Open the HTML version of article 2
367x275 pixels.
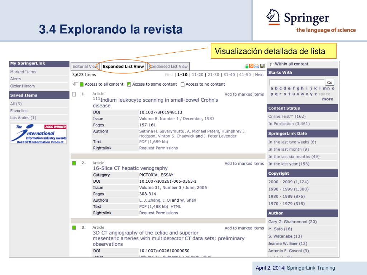(x=176, y=207)
